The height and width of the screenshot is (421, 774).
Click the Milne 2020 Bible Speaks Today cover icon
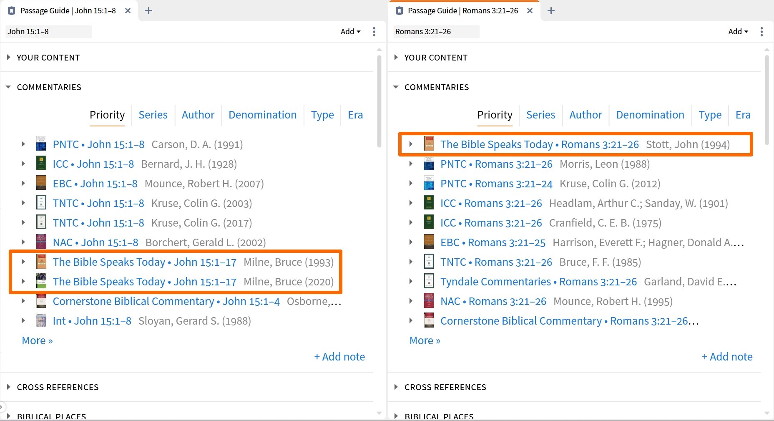pyautogui.click(x=41, y=282)
